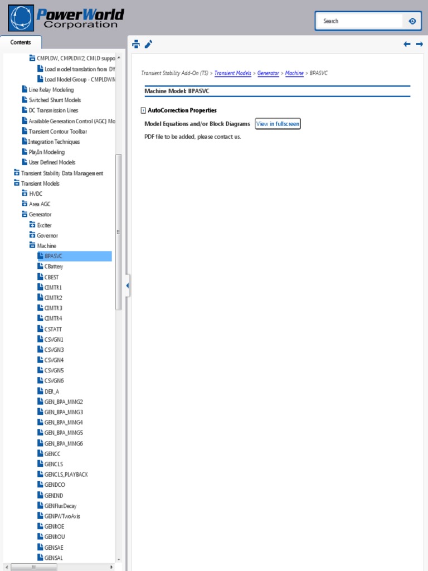Collapse the Transient Models tree node
The width and height of the screenshot is (428, 571).
click(17, 183)
